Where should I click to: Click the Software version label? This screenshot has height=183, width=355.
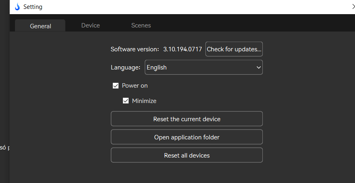pyautogui.click(x=135, y=49)
